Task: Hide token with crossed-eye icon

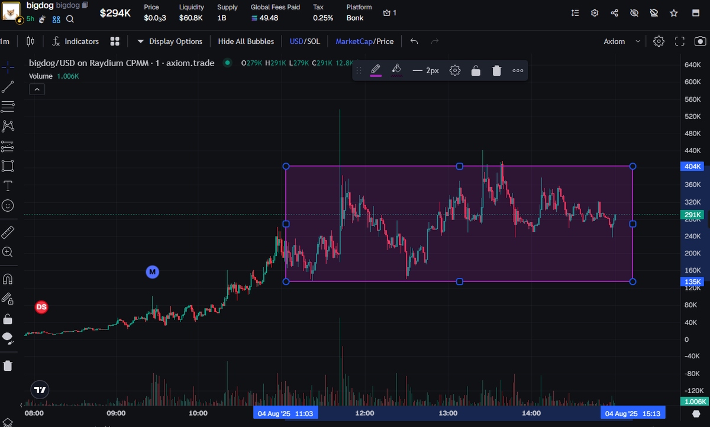Action: click(x=634, y=12)
